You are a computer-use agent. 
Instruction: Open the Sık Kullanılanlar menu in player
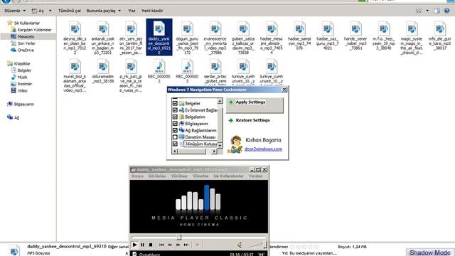228,176
